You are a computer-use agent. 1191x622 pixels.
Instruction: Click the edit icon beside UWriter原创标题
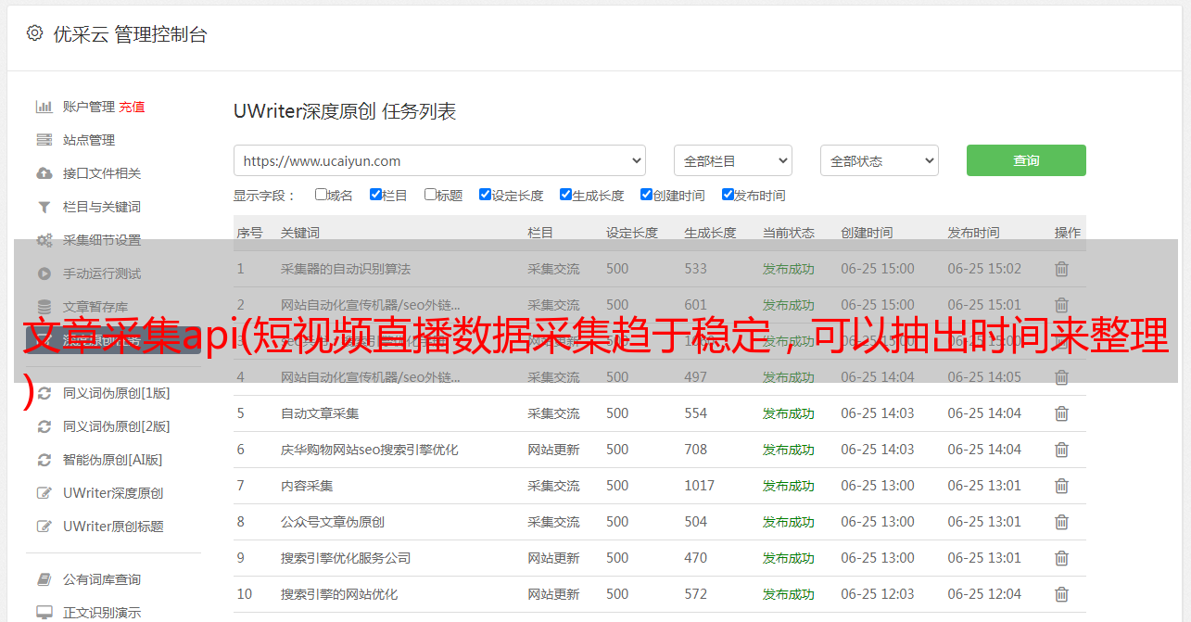[x=44, y=527]
